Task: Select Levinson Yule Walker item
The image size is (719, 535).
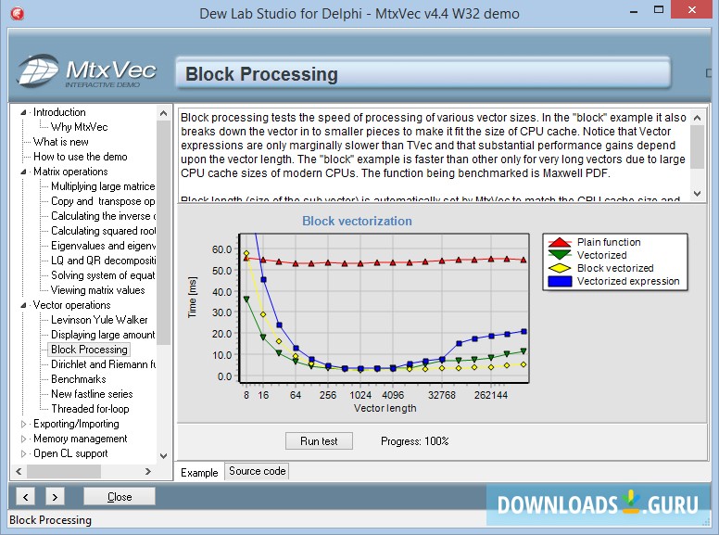Action: 99,320
